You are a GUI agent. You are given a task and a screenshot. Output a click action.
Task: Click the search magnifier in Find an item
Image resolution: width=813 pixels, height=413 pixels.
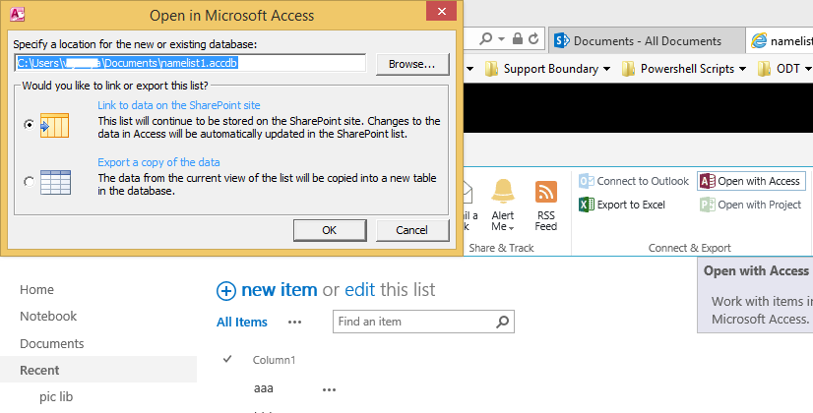(502, 322)
